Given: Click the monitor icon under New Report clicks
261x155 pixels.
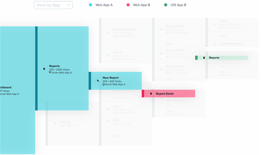Looking at the screenshot, I should click(x=103, y=84).
